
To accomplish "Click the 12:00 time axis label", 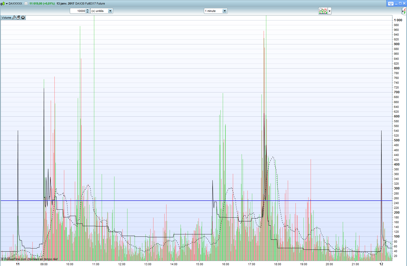I will coord(122,264).
